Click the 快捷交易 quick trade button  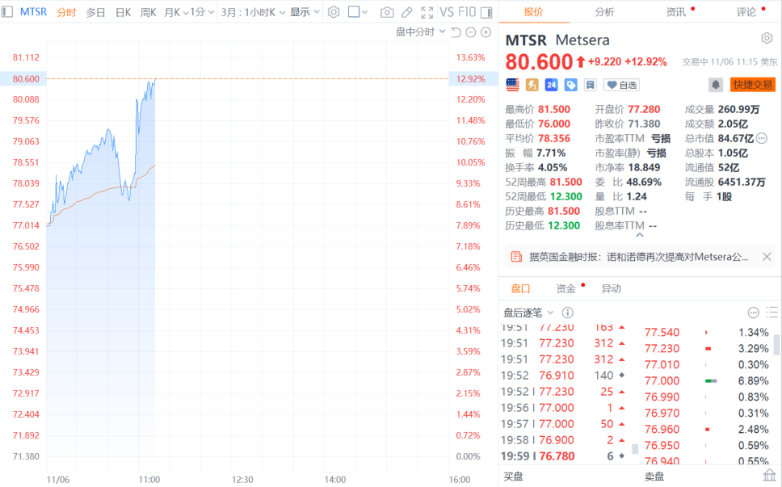[753, 85]
